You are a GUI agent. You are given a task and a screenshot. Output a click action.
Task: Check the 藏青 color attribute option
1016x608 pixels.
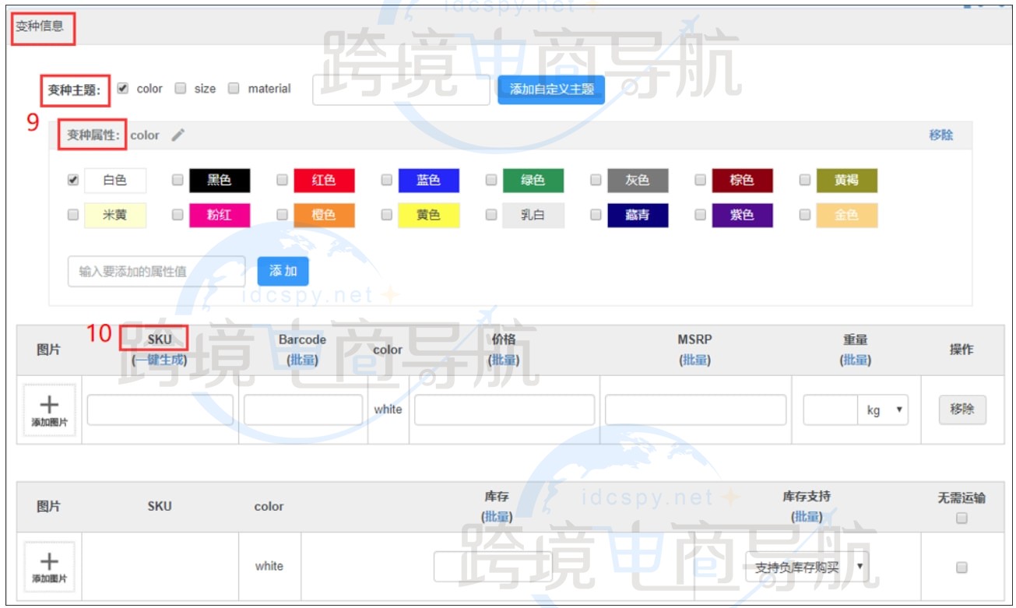click(595, 215)
